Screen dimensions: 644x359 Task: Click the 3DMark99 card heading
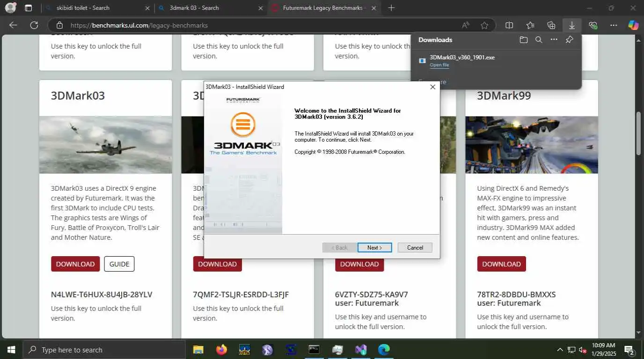504,96
